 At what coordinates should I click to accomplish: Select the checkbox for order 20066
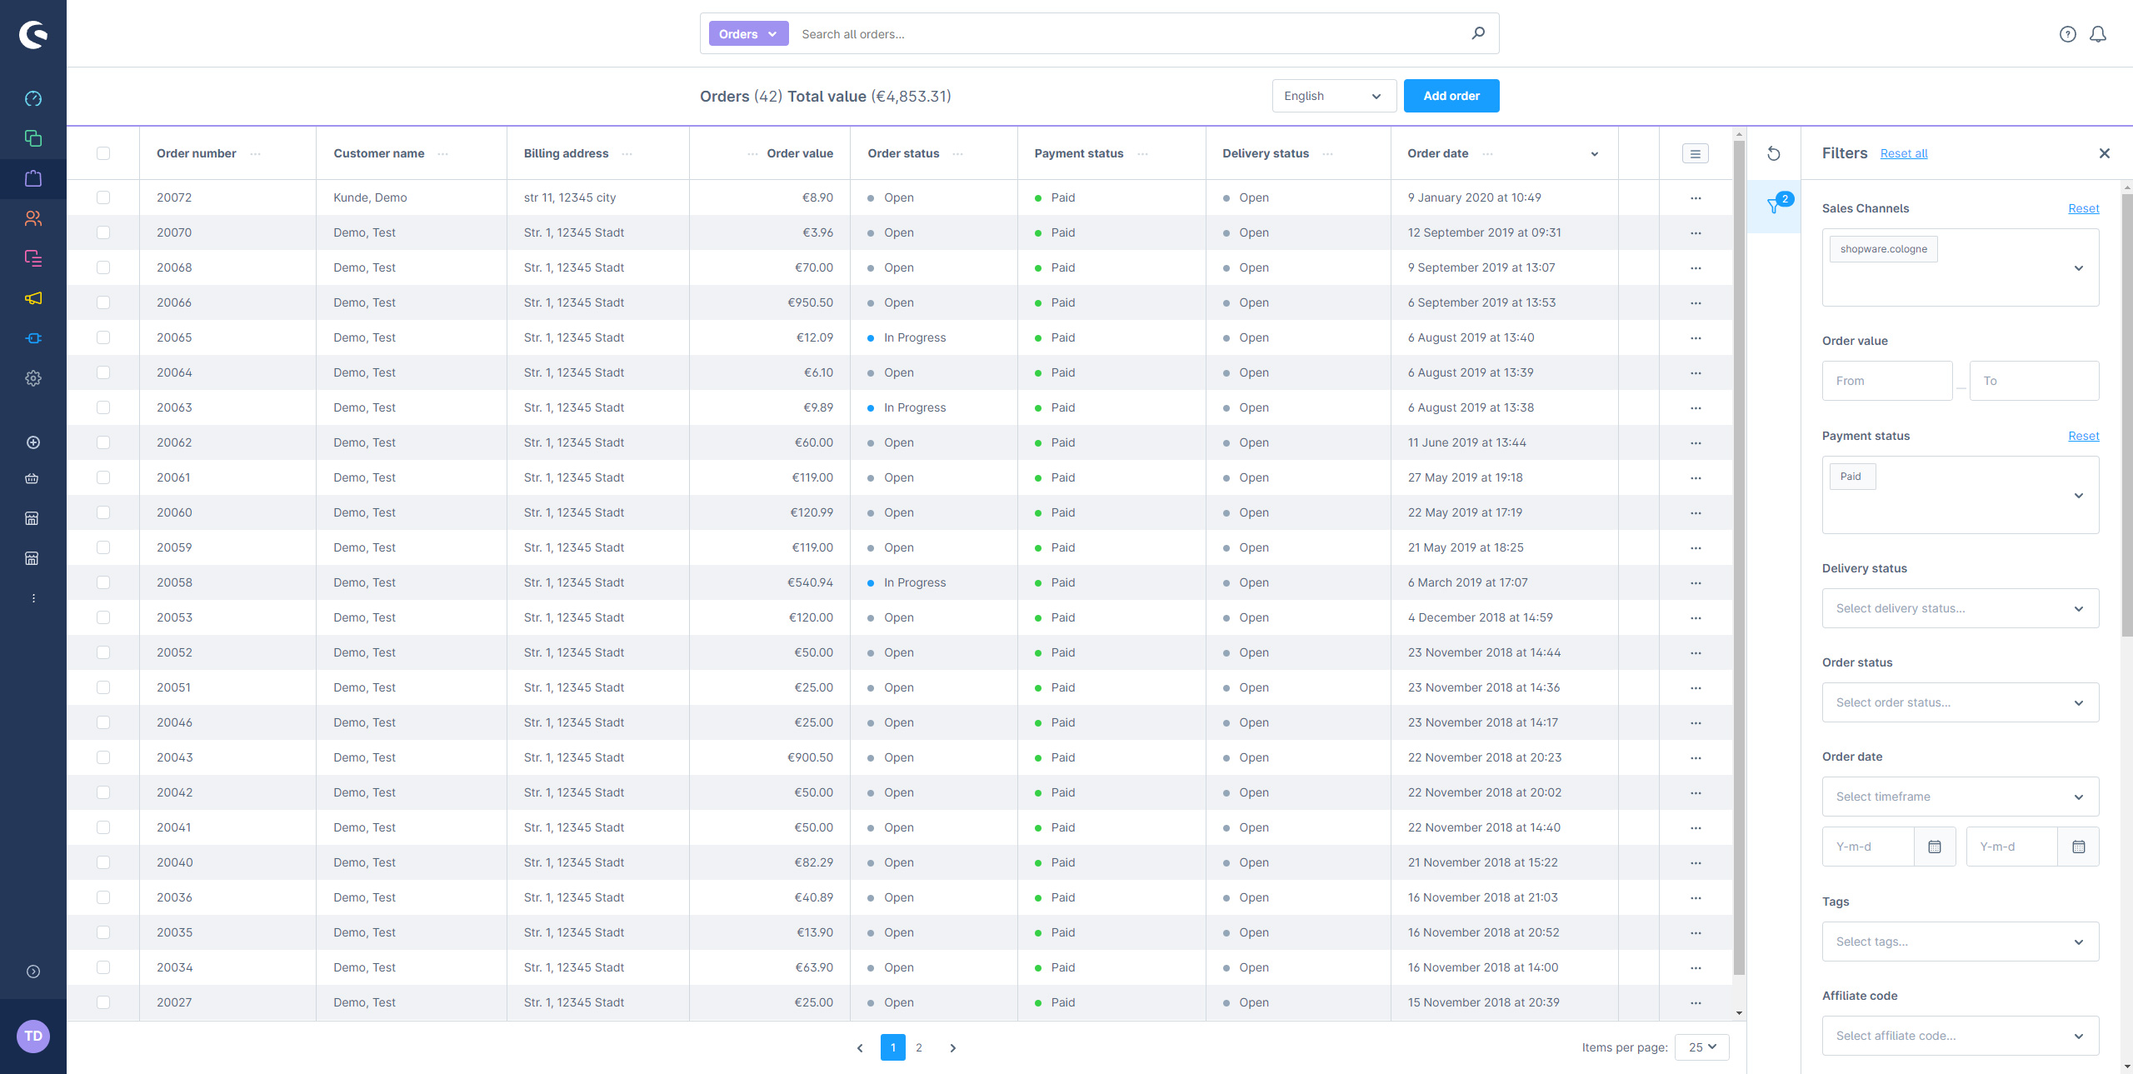pyautogui.click(x=103, y=302)
